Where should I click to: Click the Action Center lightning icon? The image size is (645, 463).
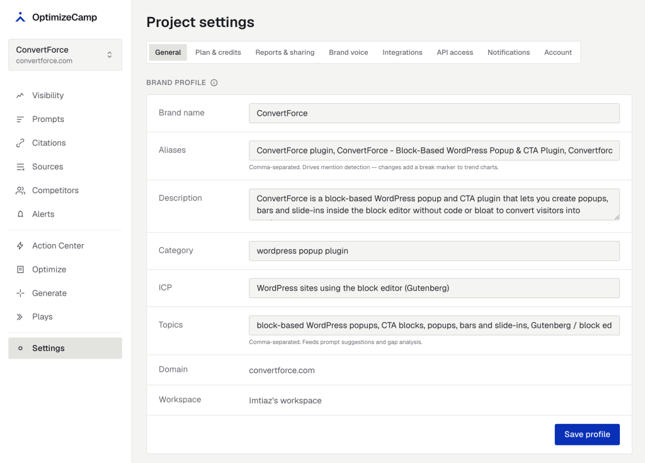click(x=20, y=246)
